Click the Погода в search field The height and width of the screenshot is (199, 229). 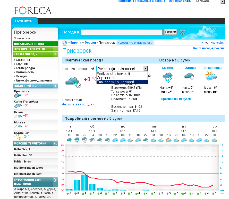coord(122,32)
